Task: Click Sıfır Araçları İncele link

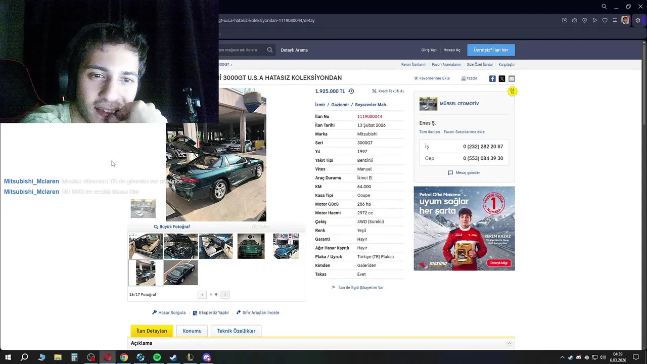Action: pyautogui.click(x=257, y=312)
